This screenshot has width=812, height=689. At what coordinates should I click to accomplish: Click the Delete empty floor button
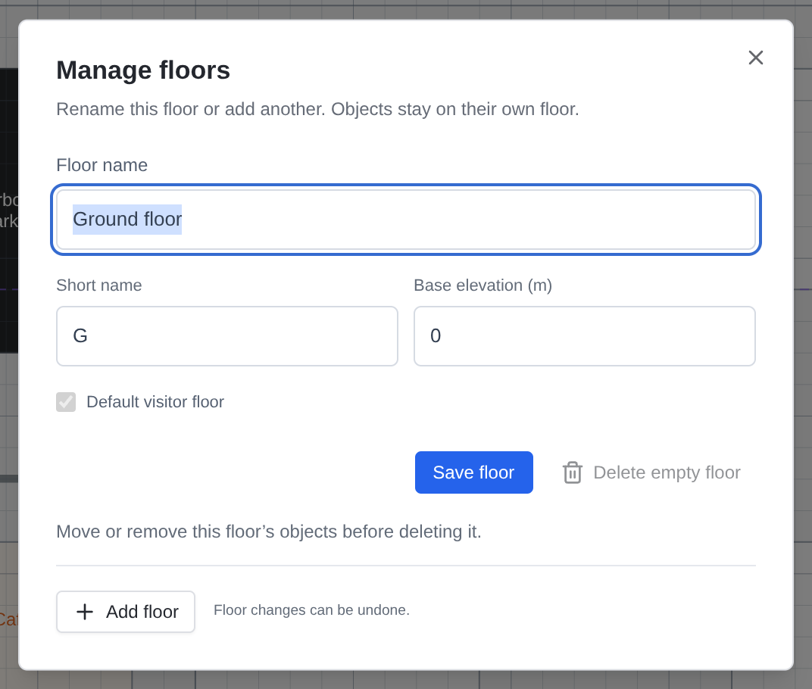coord(651,472)
